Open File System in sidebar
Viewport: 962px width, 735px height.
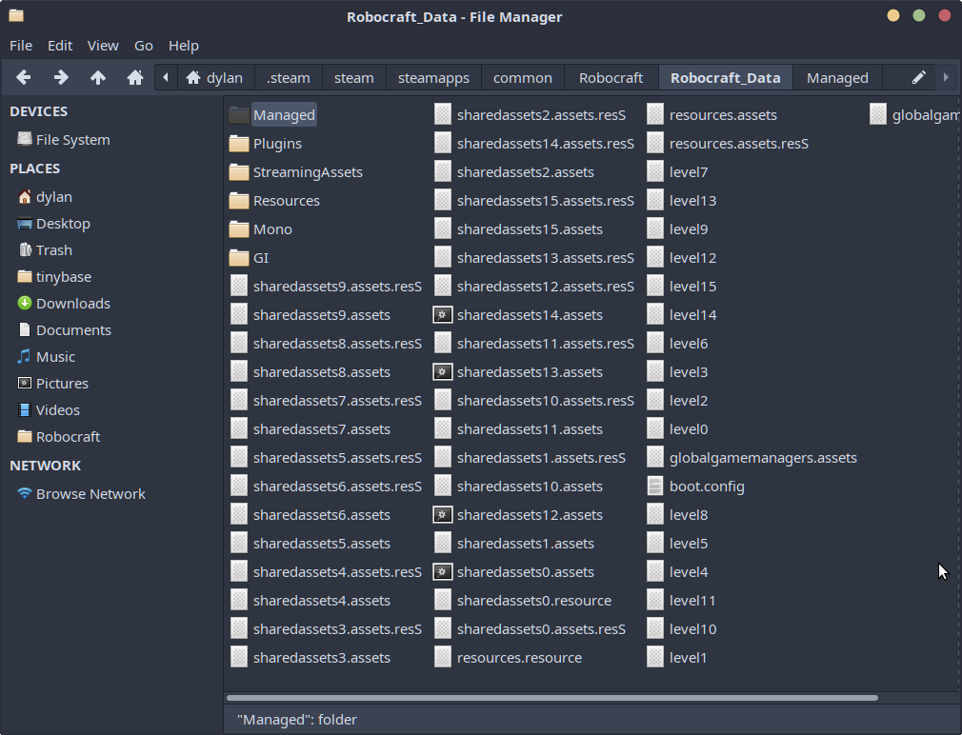[64, 140]
